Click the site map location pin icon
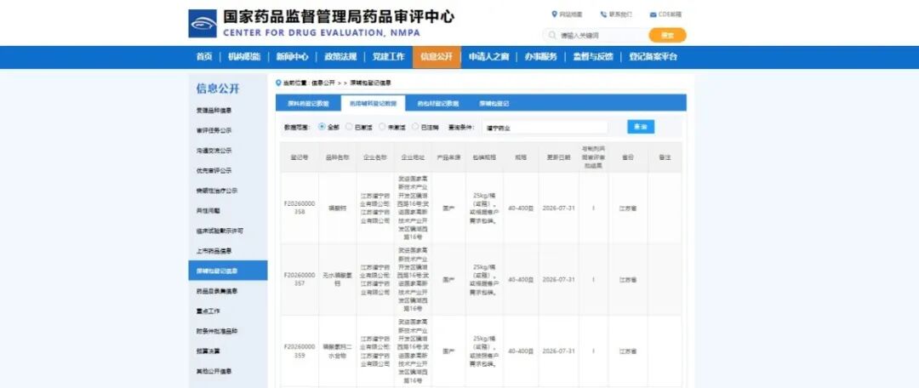The height and width of the screenshot is (388, 919). (x=554, y=14)
